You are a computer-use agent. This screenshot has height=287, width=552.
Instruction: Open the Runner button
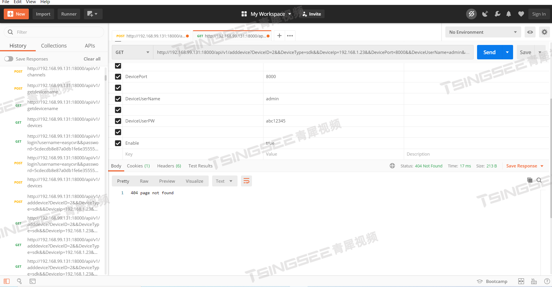tap(69, 14)
